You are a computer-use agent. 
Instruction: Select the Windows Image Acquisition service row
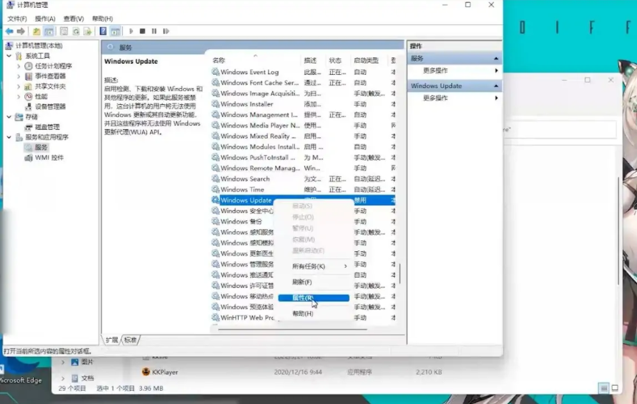point(303,93)
